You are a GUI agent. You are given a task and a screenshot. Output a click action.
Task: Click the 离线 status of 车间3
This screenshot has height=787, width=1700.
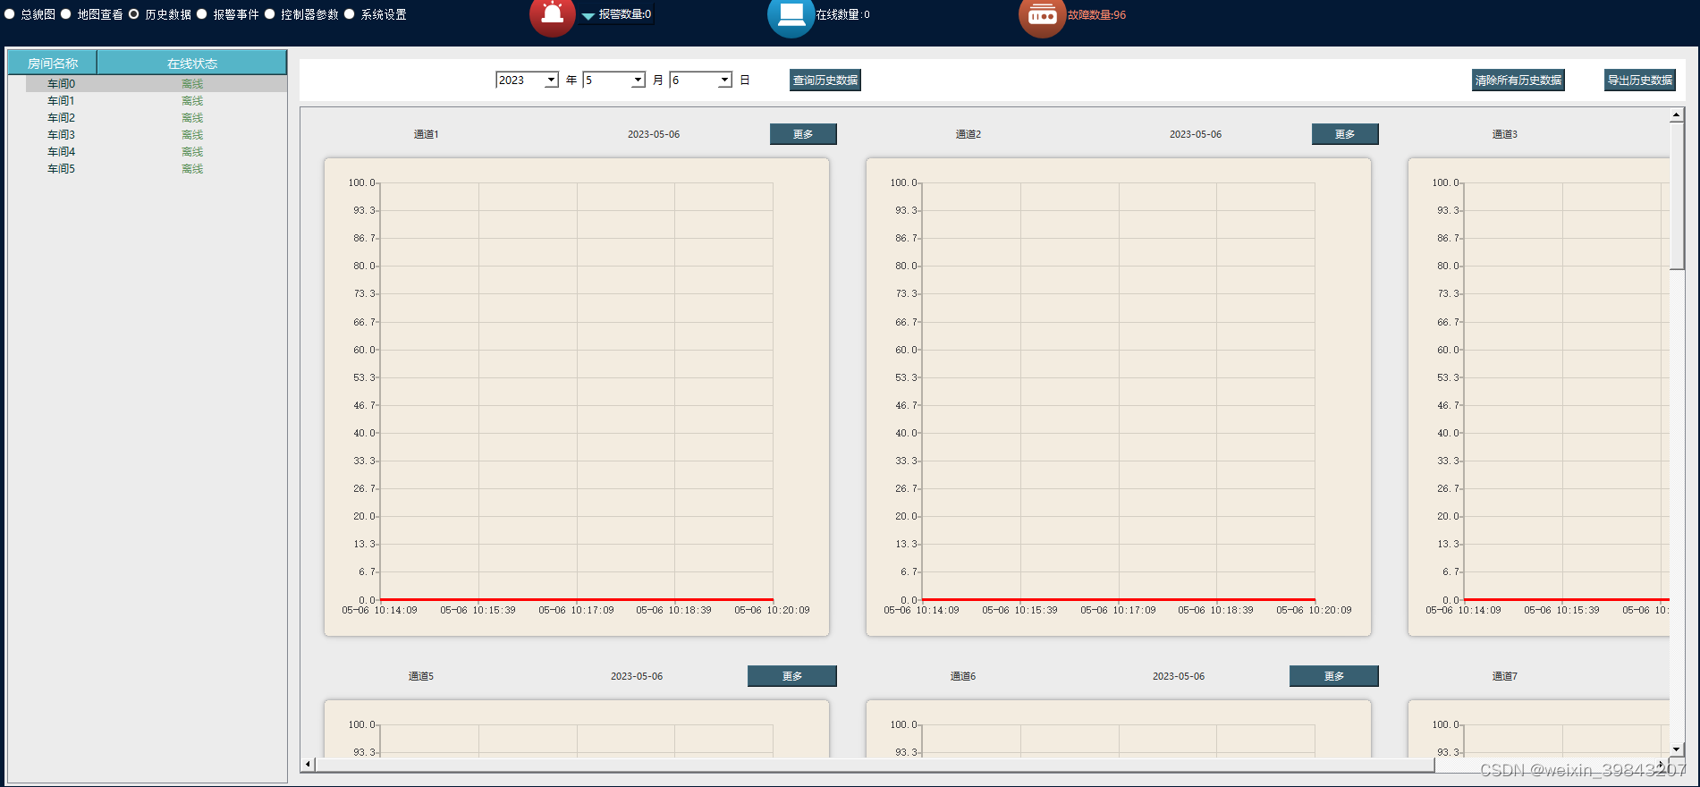click(x=192, y=135)
